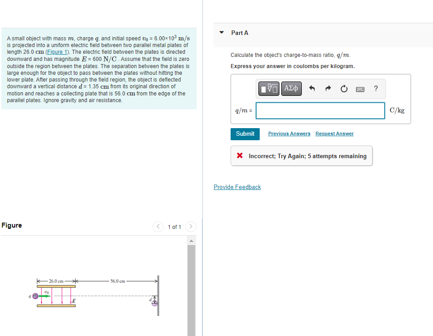Click inside the q/m answer field

click(x=320, y=110)
